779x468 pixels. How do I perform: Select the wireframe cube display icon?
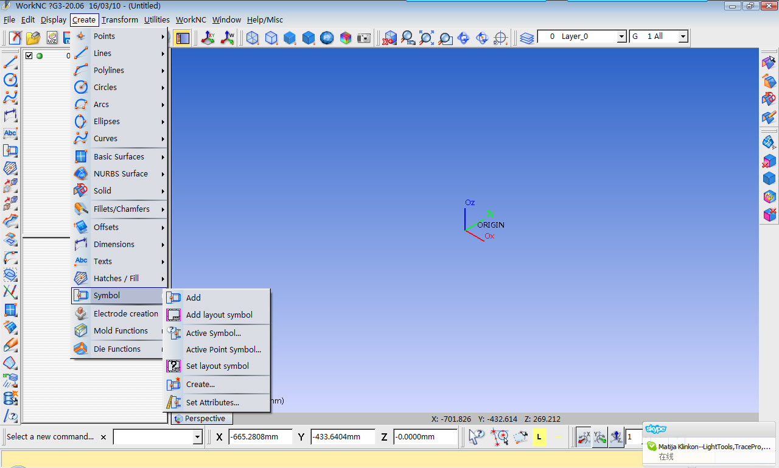tap(252, 38)
